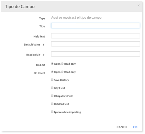Click into the Help Text input field
The width and height of the screenshot is (145, 134).
coord(95,36)
